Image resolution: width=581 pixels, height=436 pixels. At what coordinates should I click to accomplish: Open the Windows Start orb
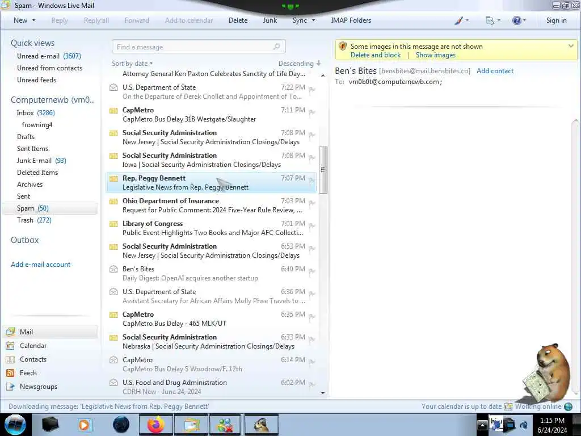click(x=15, y=425)
